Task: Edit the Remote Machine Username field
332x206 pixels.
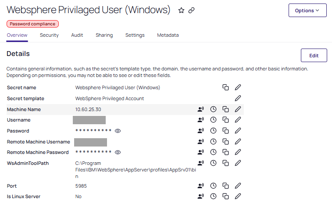Action: click(x=238, y=141)
